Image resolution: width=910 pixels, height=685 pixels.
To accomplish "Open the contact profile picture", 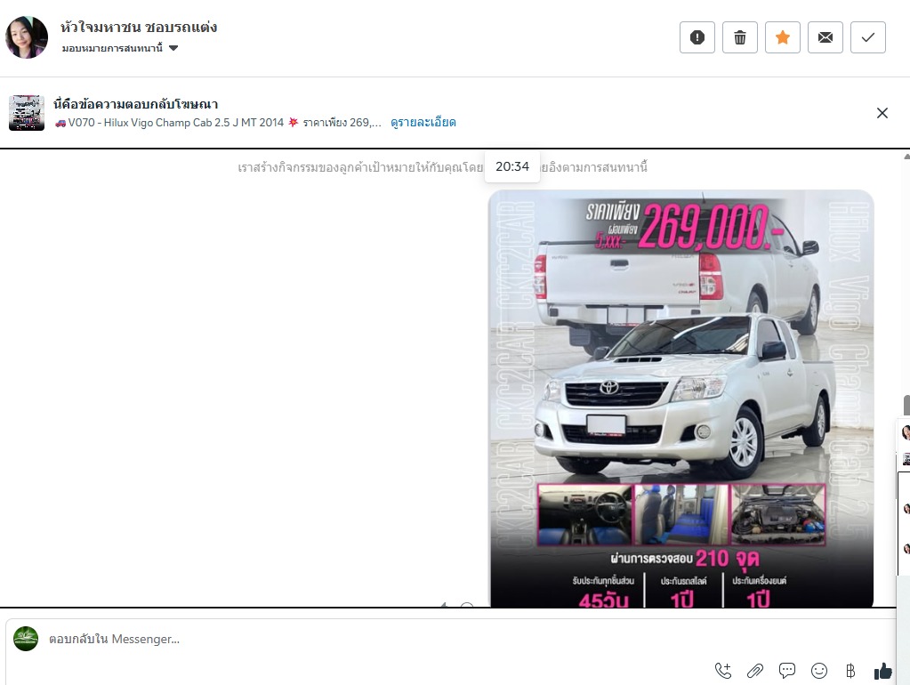I will 27,37.
